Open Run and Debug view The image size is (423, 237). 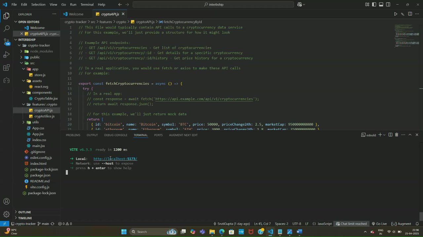[x=6, y=55]
